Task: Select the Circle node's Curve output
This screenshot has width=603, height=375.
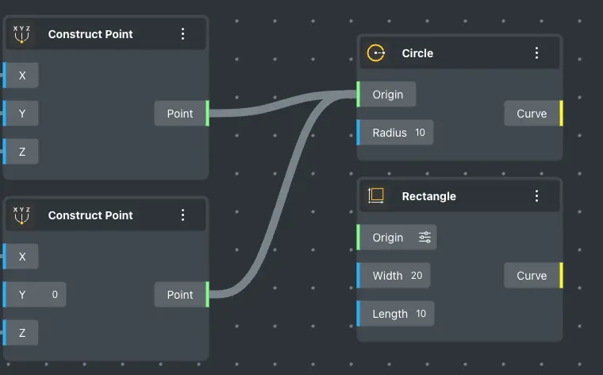Action: [x=532, y=114]
